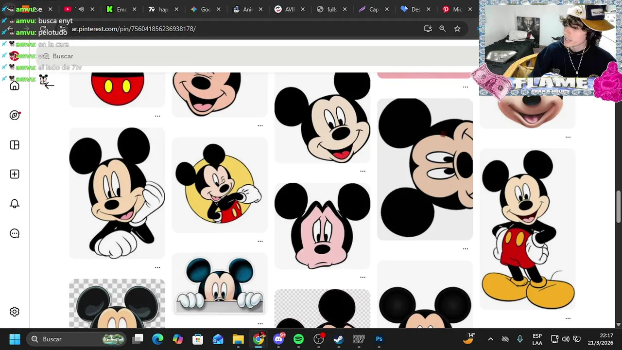Image resolution: width=622 pixels, height=350 pixels.
Task: Show hidden system tray icons
Action: [x=490, y=339]
